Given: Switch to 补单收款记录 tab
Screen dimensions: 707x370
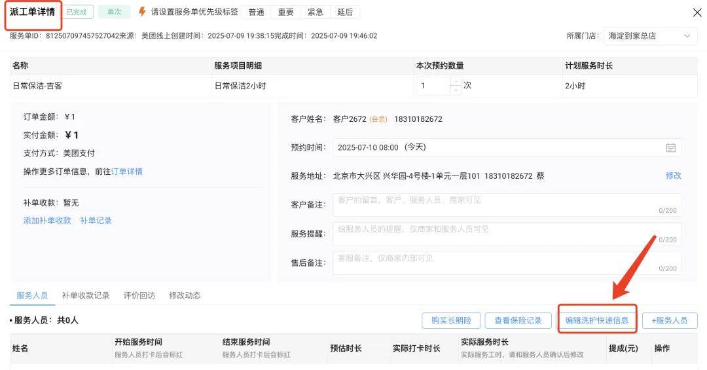Looking at the screenshot, I should click(86, 295).
